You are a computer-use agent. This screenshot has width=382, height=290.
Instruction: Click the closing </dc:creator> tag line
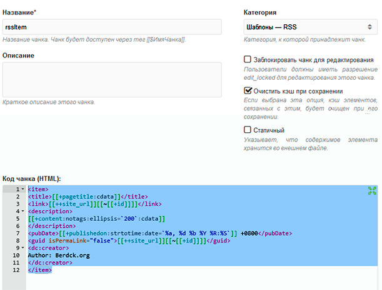50,263
